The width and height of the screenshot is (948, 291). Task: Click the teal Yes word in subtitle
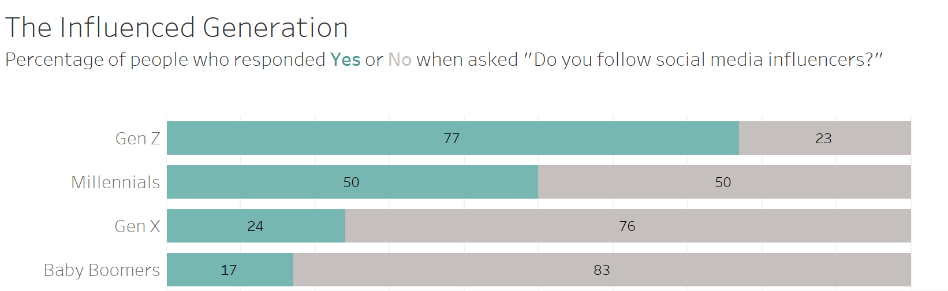coord(345,59)
